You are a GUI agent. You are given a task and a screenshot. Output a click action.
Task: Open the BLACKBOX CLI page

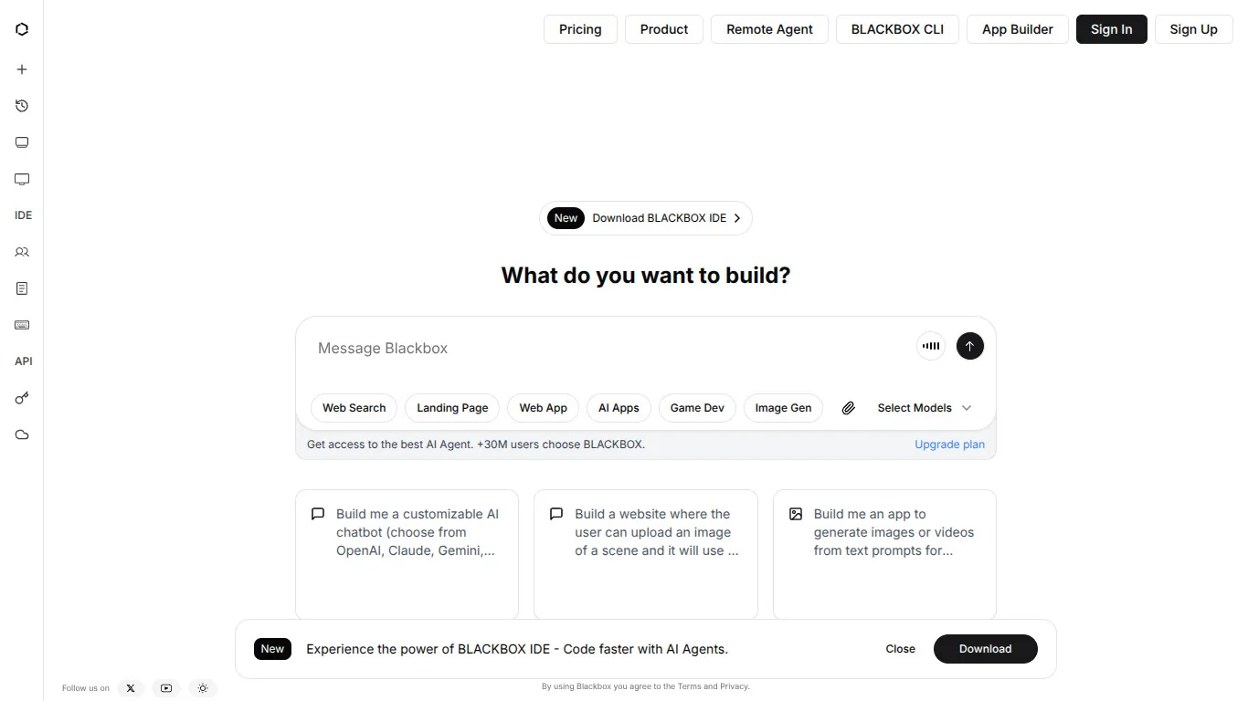click(896, 29)
